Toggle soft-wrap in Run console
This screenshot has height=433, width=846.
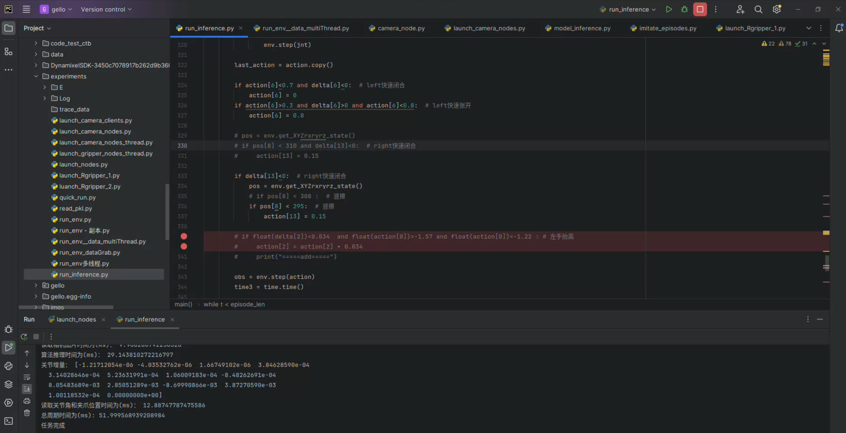tap(27, 377)
